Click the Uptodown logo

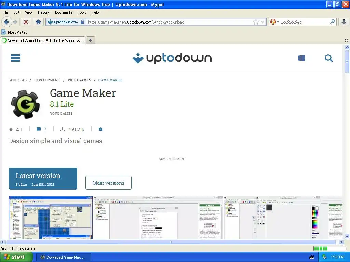coord(172,58)
